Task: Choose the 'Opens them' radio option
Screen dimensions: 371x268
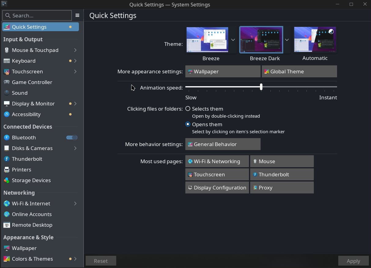Action: click(188, 124)
